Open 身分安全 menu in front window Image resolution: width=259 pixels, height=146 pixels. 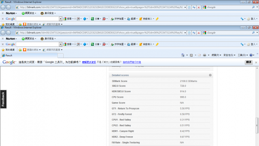(x=48, y=39)
